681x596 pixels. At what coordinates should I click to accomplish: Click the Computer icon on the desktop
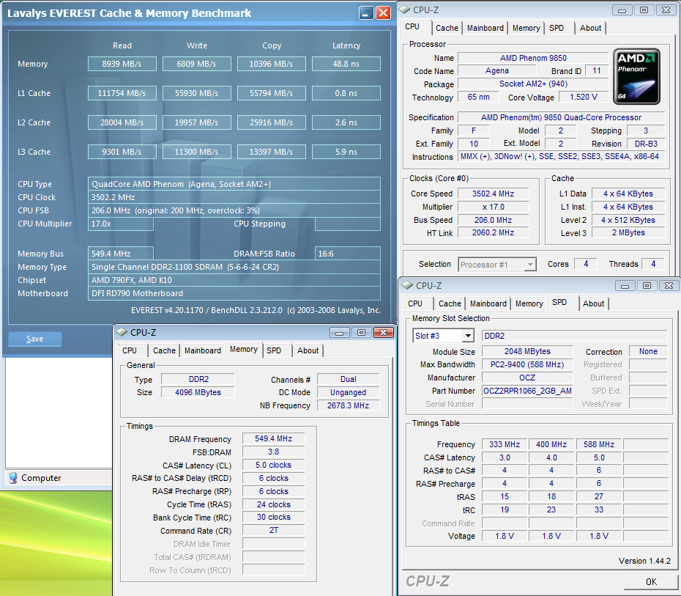click(13, 478)
